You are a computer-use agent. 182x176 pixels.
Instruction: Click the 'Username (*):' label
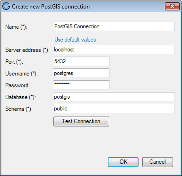21,74
